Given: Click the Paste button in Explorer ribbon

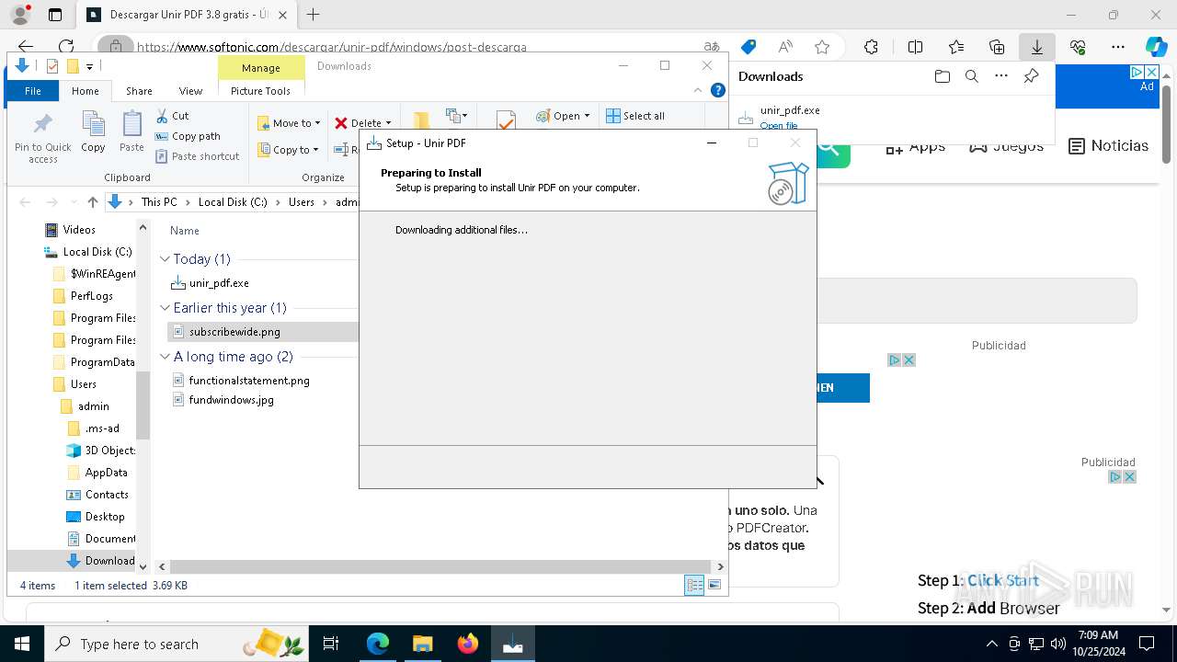Looking at the screenshot, I should point(131,131).
